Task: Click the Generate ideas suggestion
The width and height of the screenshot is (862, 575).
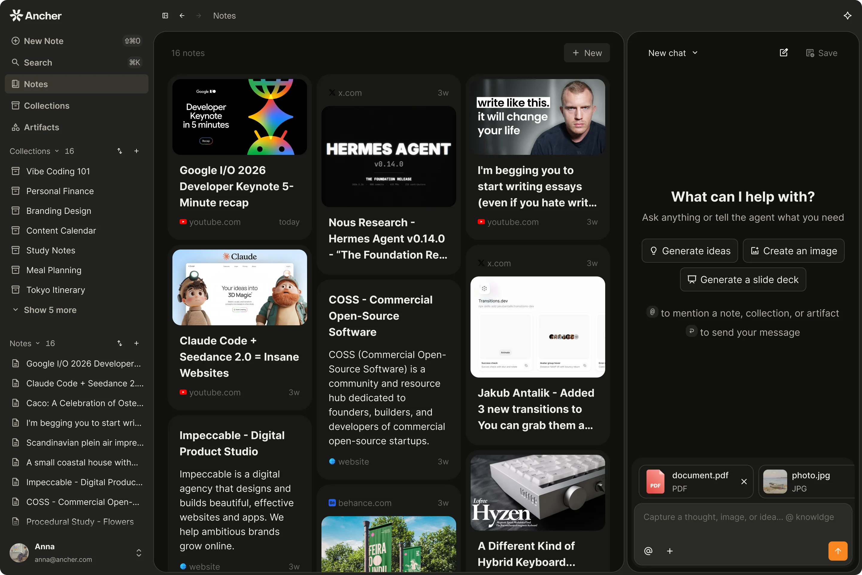Action: [690, 251]
